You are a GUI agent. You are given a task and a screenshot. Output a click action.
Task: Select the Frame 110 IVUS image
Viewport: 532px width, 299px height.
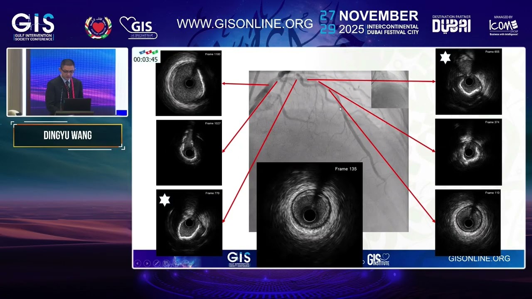pyautogui.click(x=468, y=223)
